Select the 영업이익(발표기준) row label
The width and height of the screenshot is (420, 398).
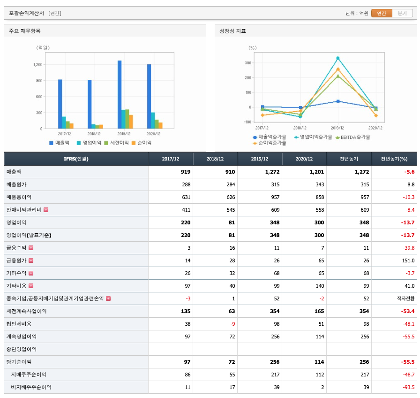[29, 235]
